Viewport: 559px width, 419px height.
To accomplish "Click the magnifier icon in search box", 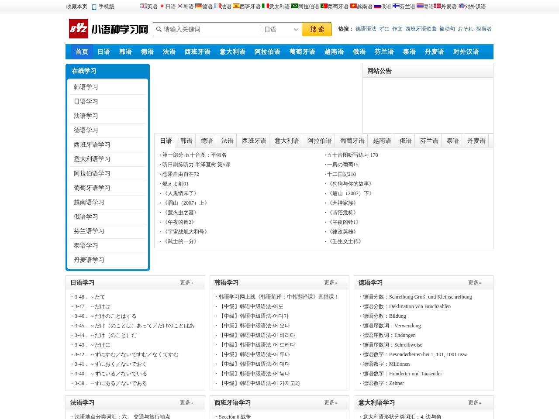I will [x=159, y=29].
